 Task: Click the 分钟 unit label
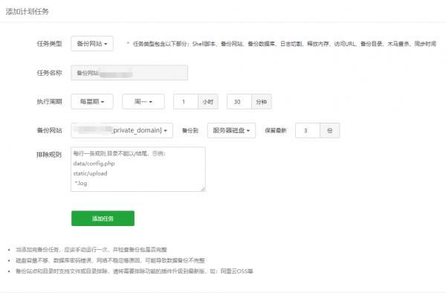pos(262,102)
